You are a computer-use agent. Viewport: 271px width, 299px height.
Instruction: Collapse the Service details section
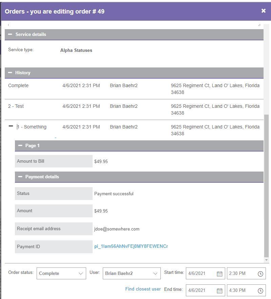[x=10, y=34]
